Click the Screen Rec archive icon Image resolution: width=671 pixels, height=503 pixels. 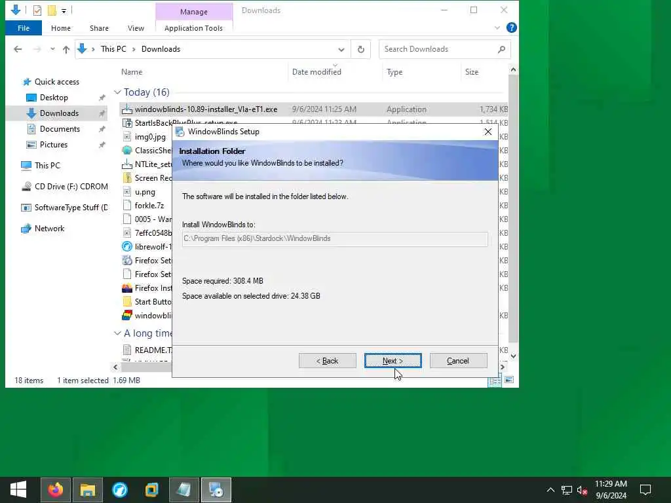pyautogui.click(x=126, y=178)
